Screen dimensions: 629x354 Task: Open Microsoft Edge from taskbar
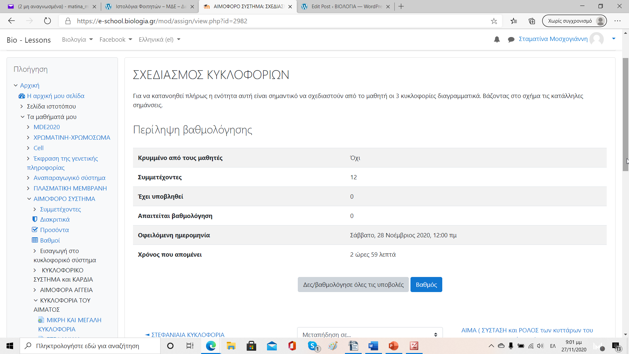tap(211, 346)
